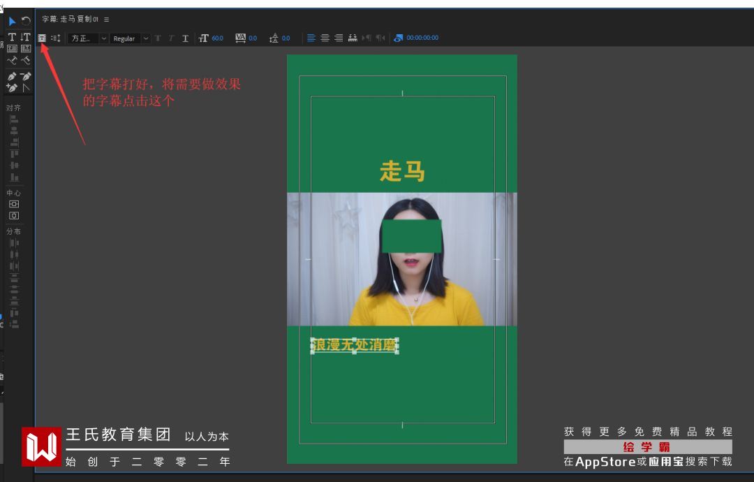The image size is (754, 482).
Task: Click the background video timecode 00:00:00:00
Action: coord(422,38)
